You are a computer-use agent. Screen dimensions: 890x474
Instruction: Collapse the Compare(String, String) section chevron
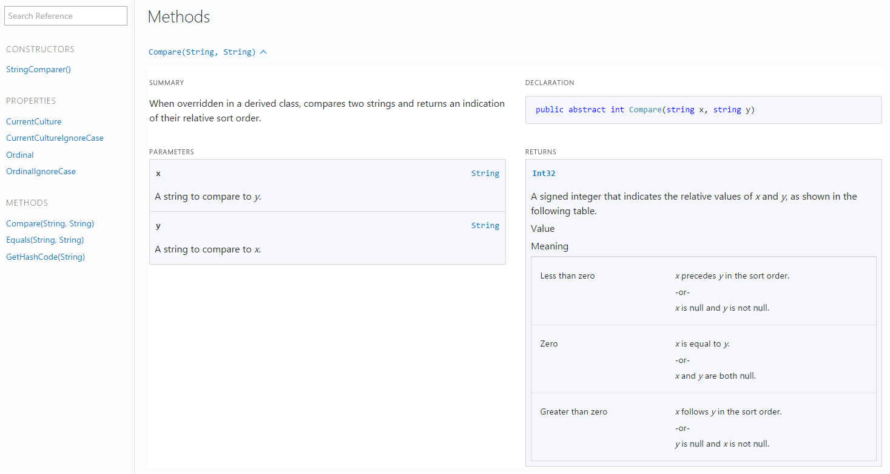coord(263,52)
